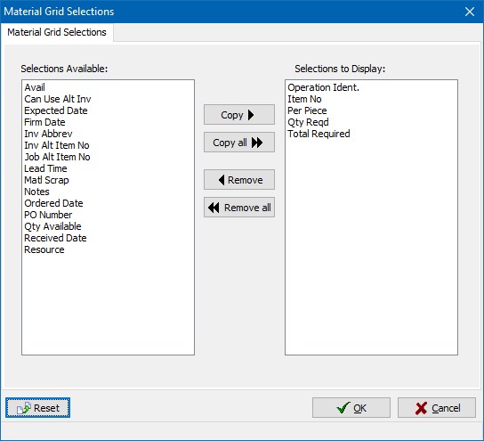Pick Lead Time in available selections
The width and height of the screenshot is (484, 441).
point(45,168)
